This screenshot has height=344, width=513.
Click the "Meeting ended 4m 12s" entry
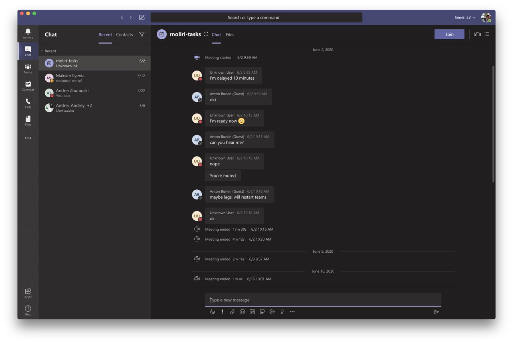(238, 239)
